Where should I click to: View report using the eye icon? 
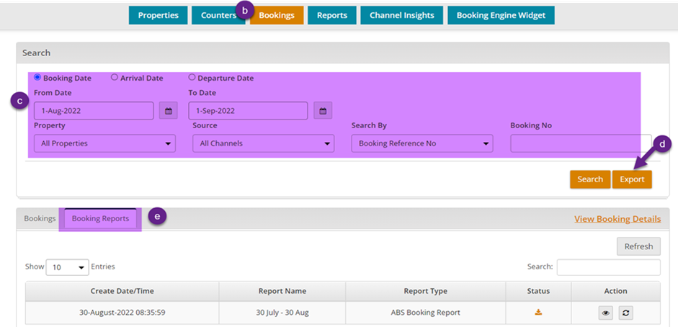point(607,313)
